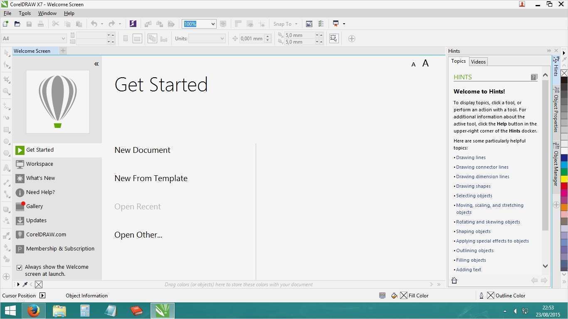Image resolution: width=568 pixels, height=319 pixels.
Task: Open Firefox from the taskbar
Action: [x=34, y=310]
